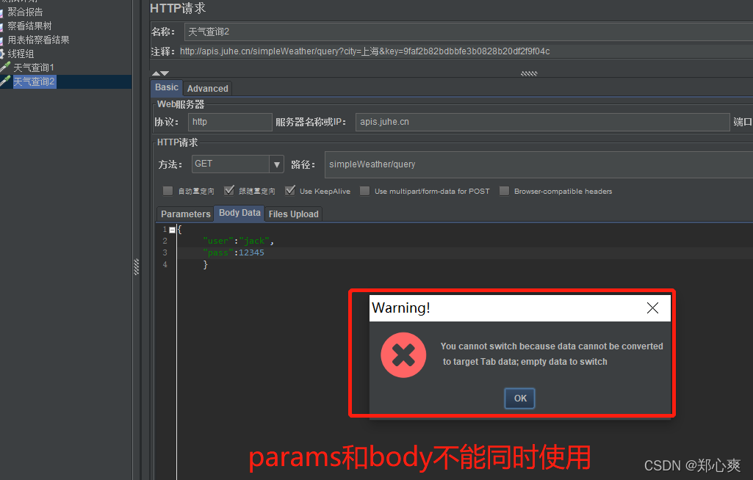The image size is (753, 480).
Task: Click the HTTP请求 panel title
Action: (178, 8)
